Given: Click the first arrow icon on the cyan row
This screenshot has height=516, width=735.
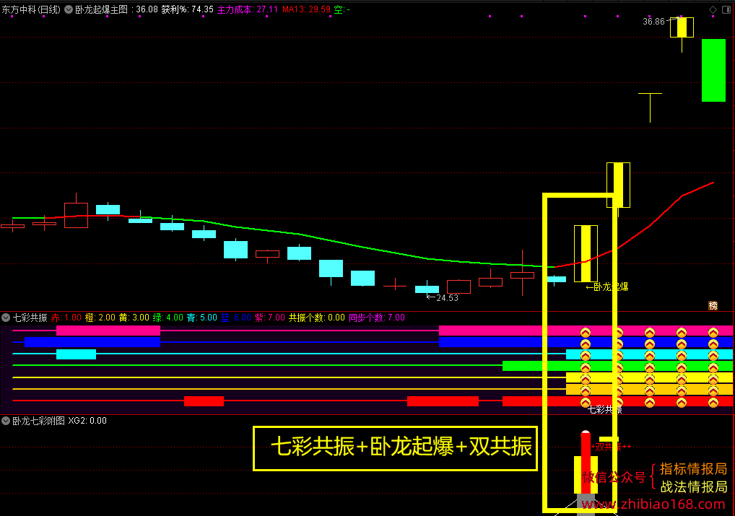Looking at the screenshot, I should [x=586, y=355].
